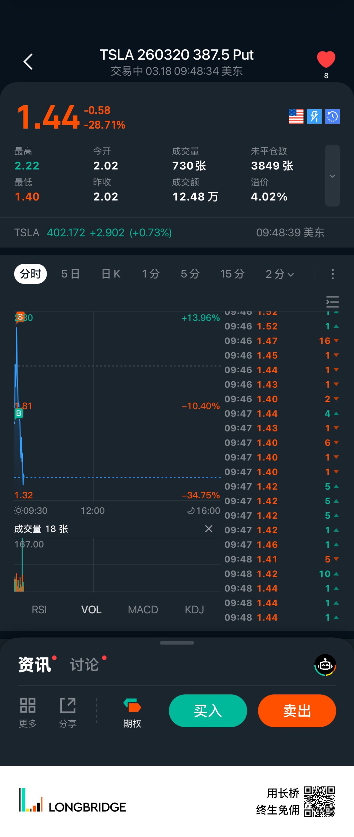Tap the back arrow icon
This screenshot has height=837, width=354.
28,62
